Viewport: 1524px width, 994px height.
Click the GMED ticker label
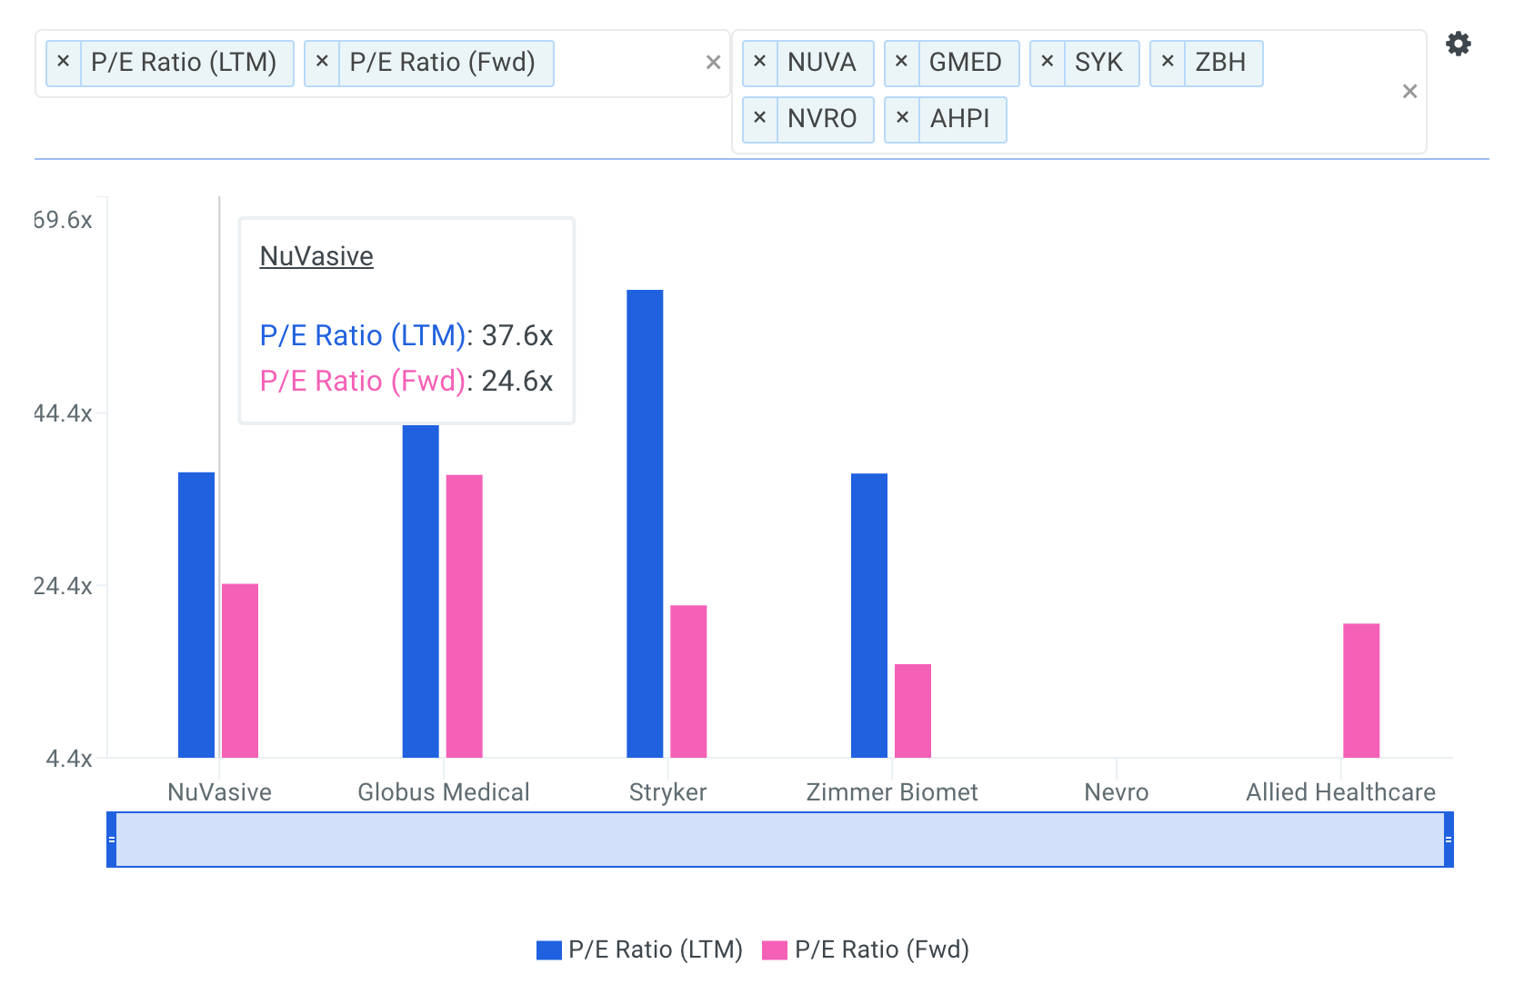(x=966, y=63)
